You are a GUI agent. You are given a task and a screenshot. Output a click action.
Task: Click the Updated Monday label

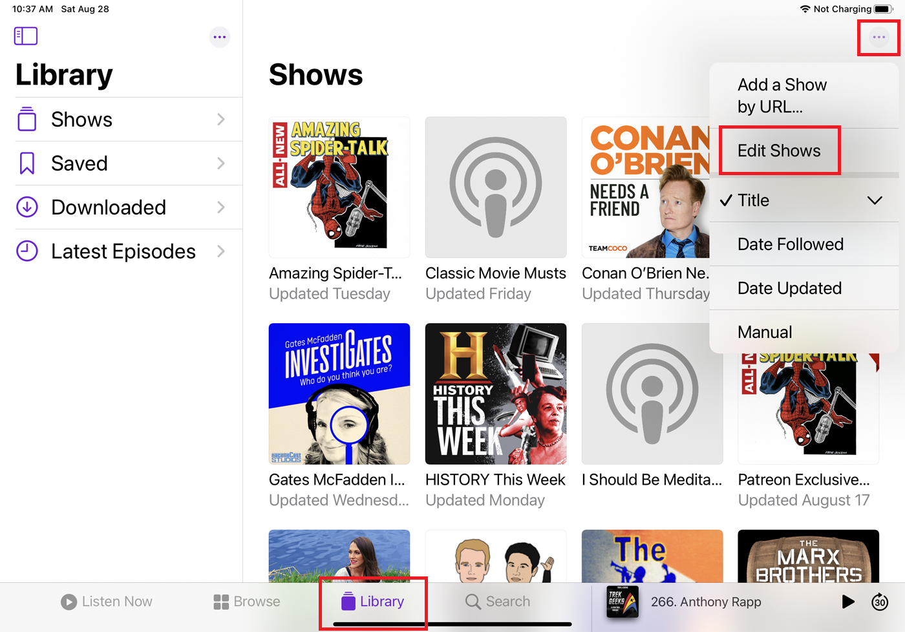click(485, 500)
